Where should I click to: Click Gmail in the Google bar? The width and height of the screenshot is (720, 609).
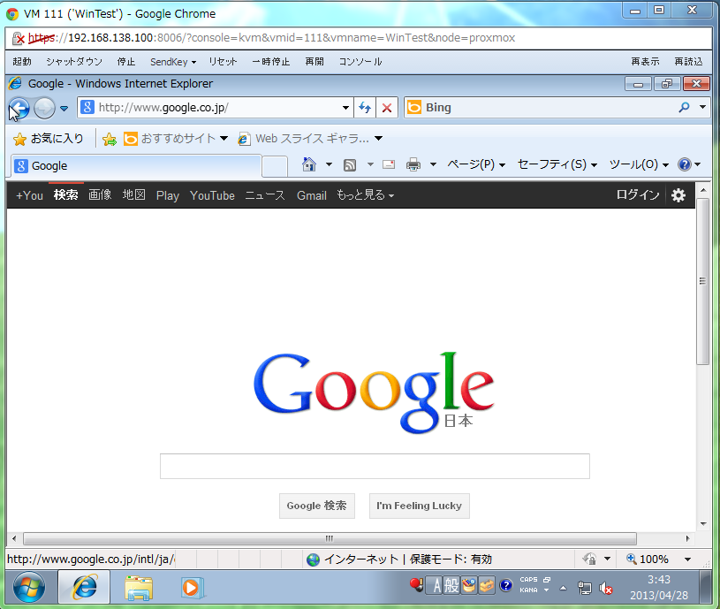click(311, 195)
